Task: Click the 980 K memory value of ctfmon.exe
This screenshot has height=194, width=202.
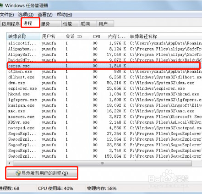Action: [120, 72]
